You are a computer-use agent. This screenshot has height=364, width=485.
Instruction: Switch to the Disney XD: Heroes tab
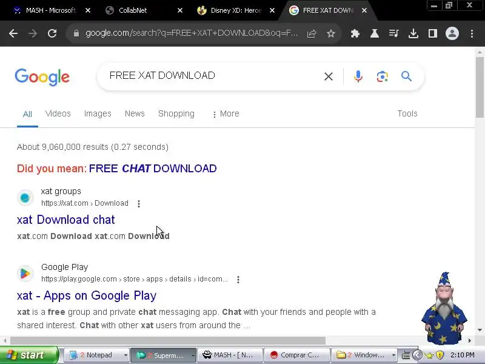[x=236, y=10]
